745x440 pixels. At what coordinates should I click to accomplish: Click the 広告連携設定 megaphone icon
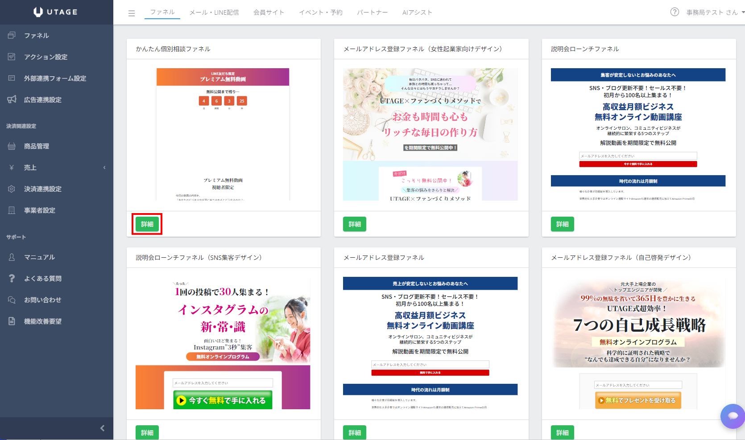click(12, 99)
